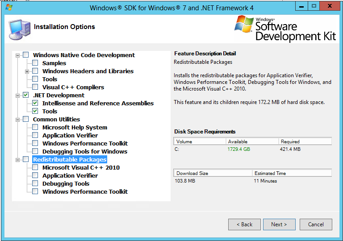Viewport: 343px width, 241px height.
Task: Collapse the Windows Native Code Development node
Action: (18, 55)
